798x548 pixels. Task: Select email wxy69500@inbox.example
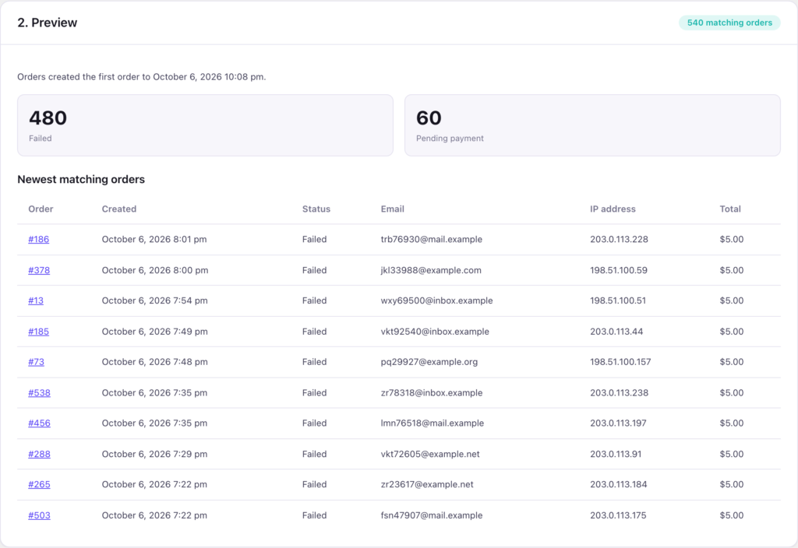point(436,301)
